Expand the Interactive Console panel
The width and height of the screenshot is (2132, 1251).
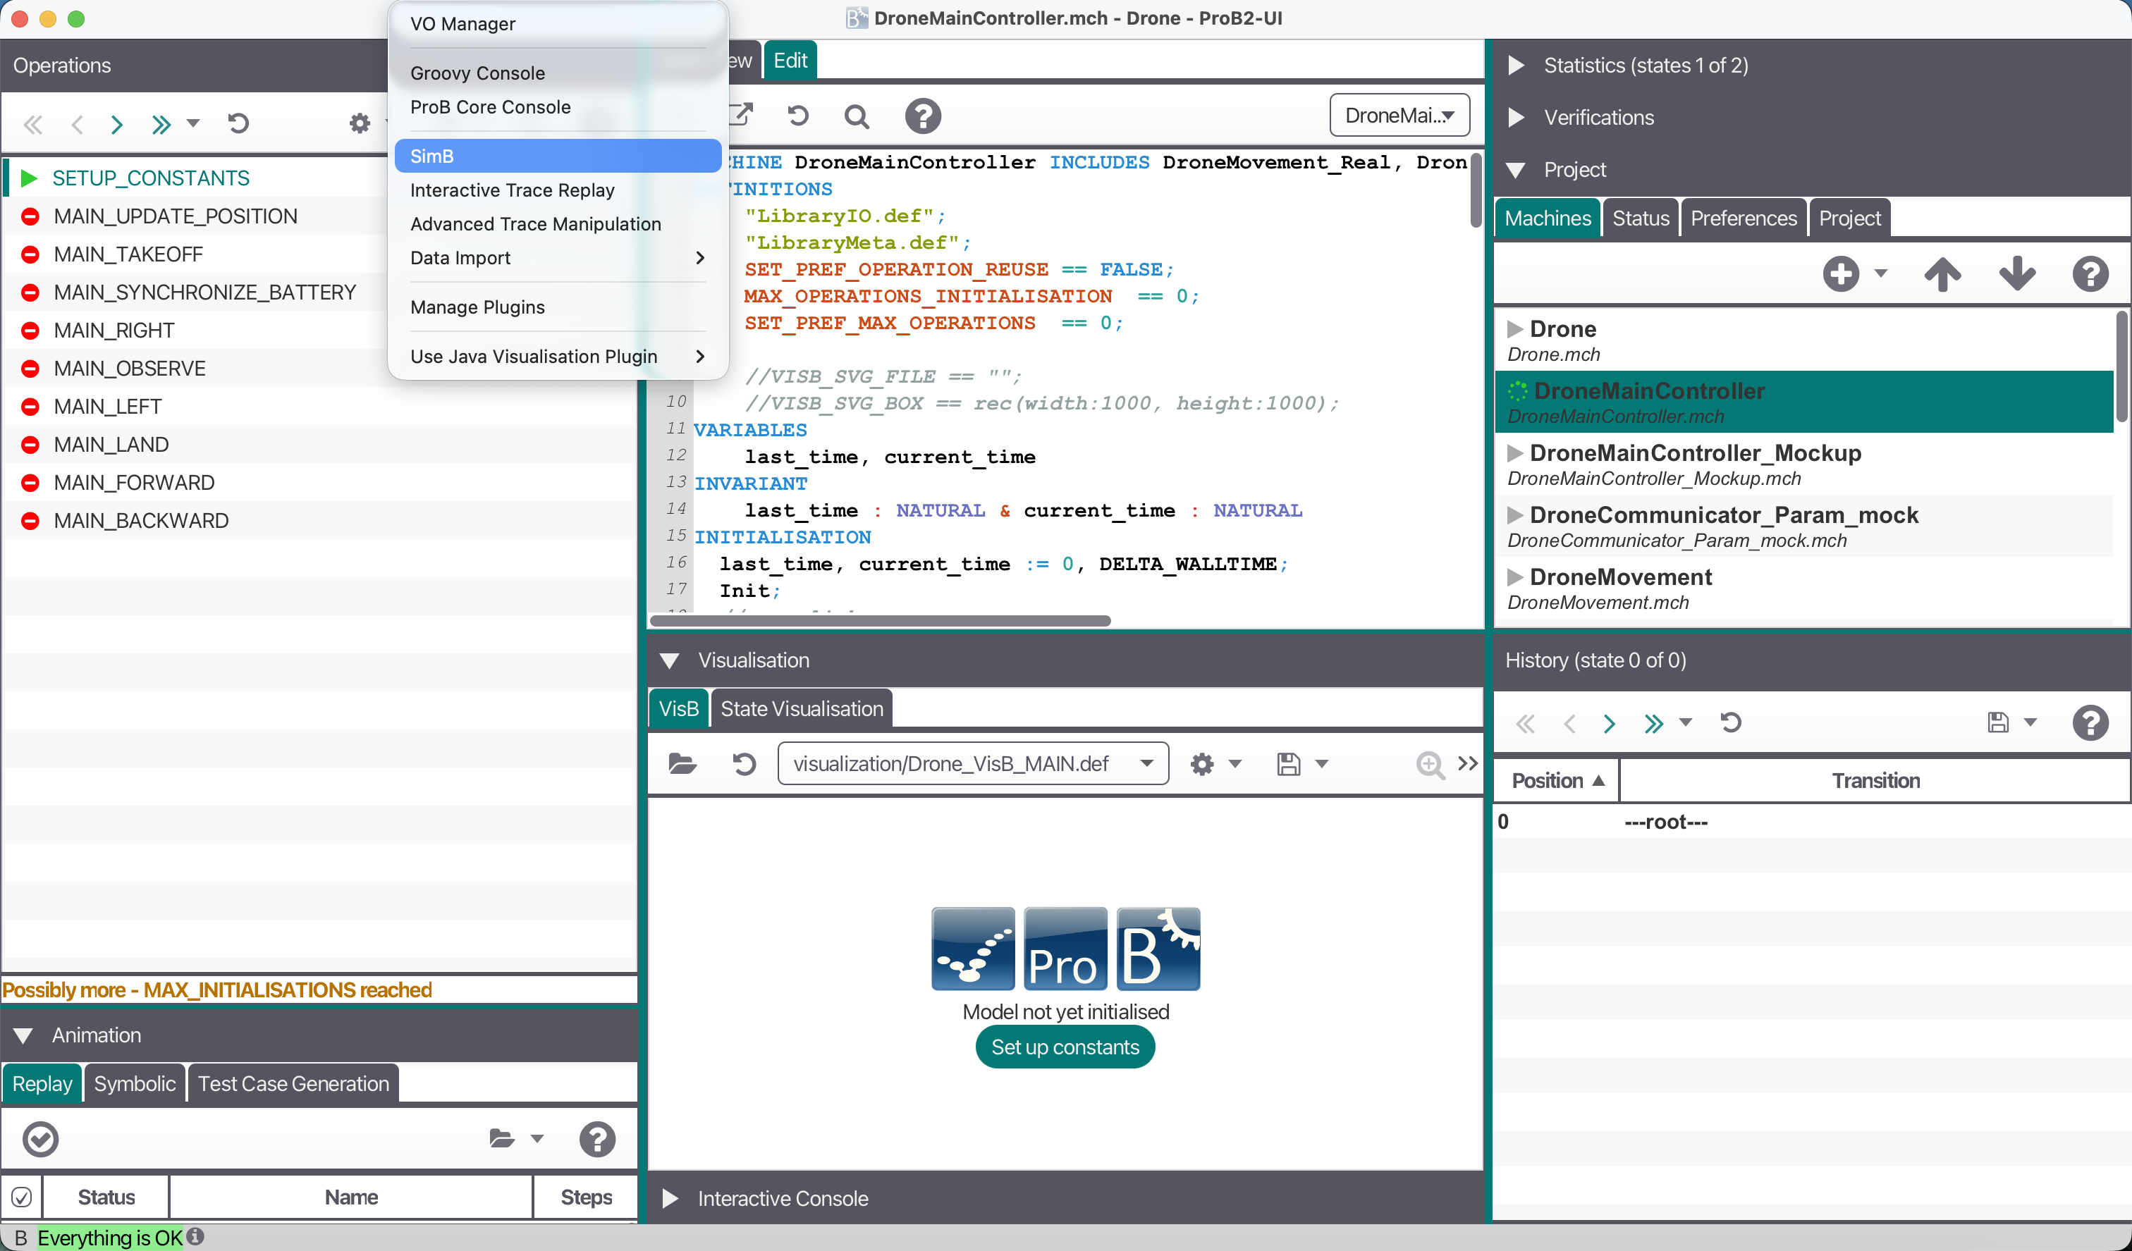pyautogui.click(x=669, y=1199)
